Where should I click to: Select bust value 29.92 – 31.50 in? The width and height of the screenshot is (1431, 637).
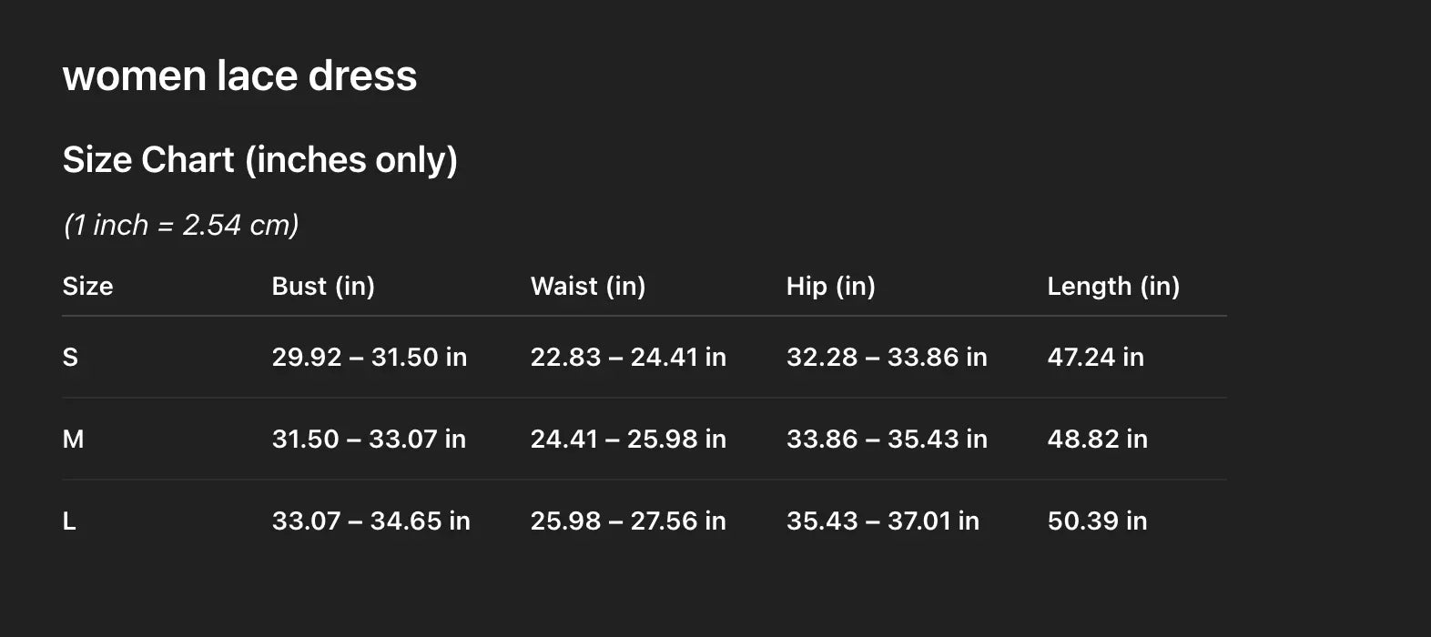(369, 357)
